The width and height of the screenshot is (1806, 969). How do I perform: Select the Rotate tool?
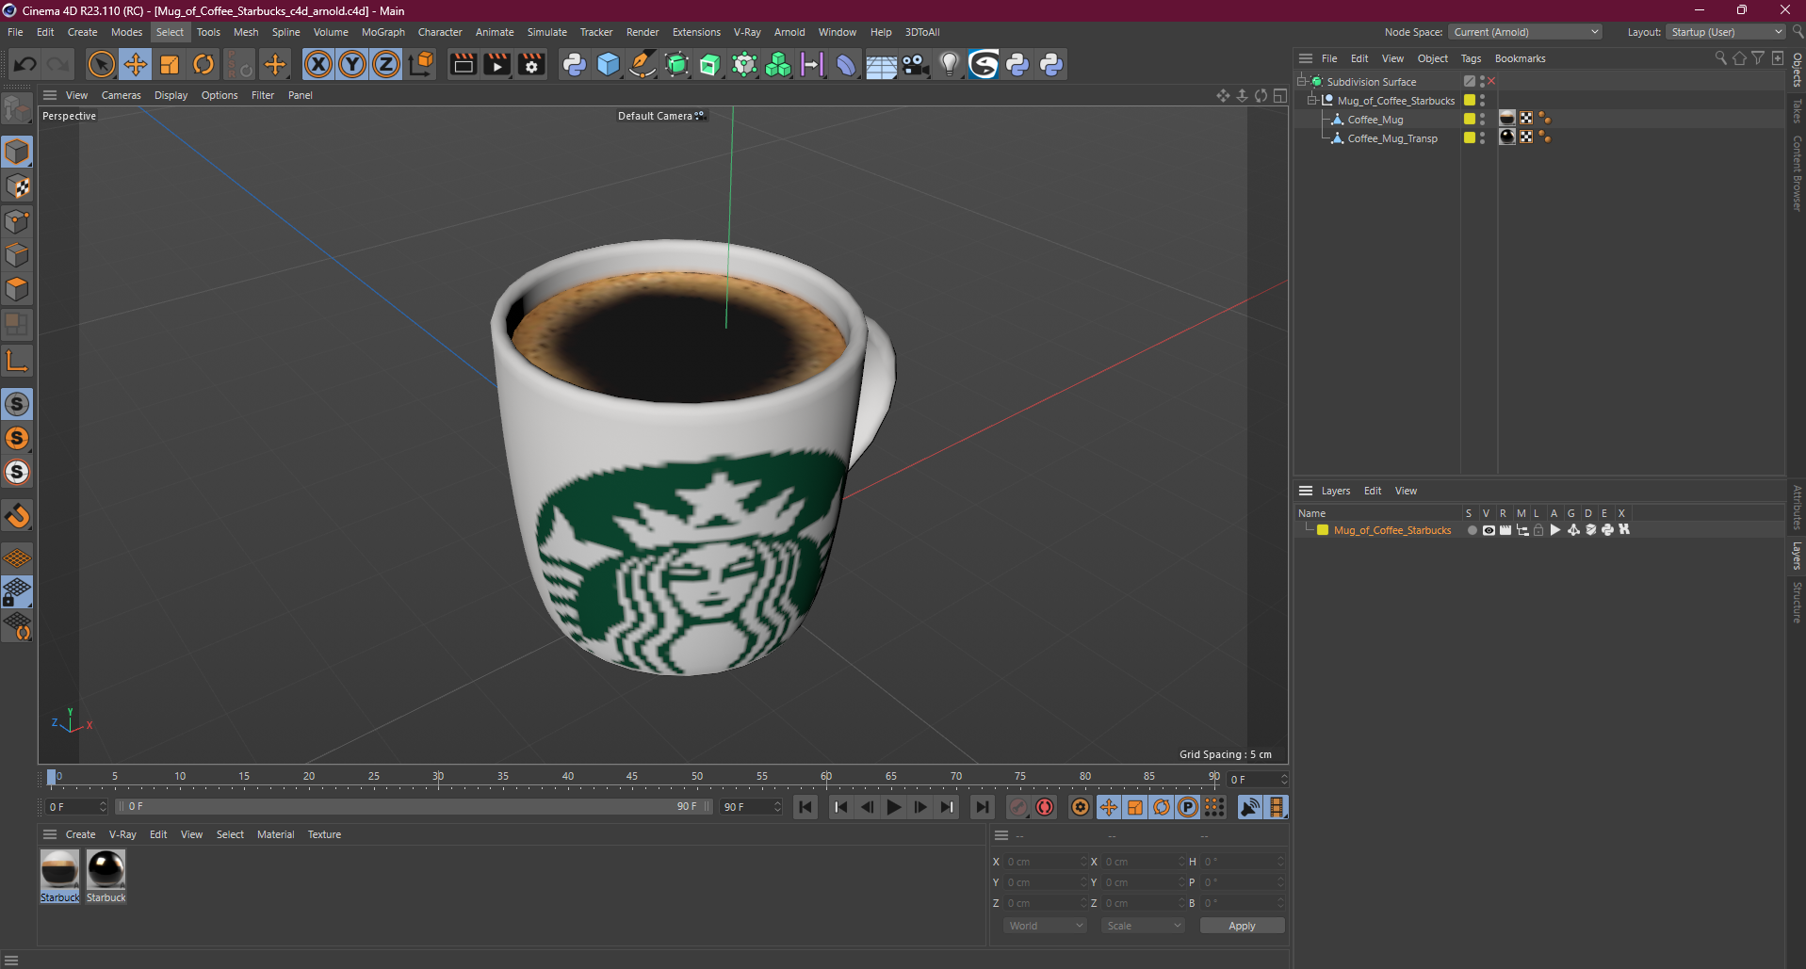[203, 65]
